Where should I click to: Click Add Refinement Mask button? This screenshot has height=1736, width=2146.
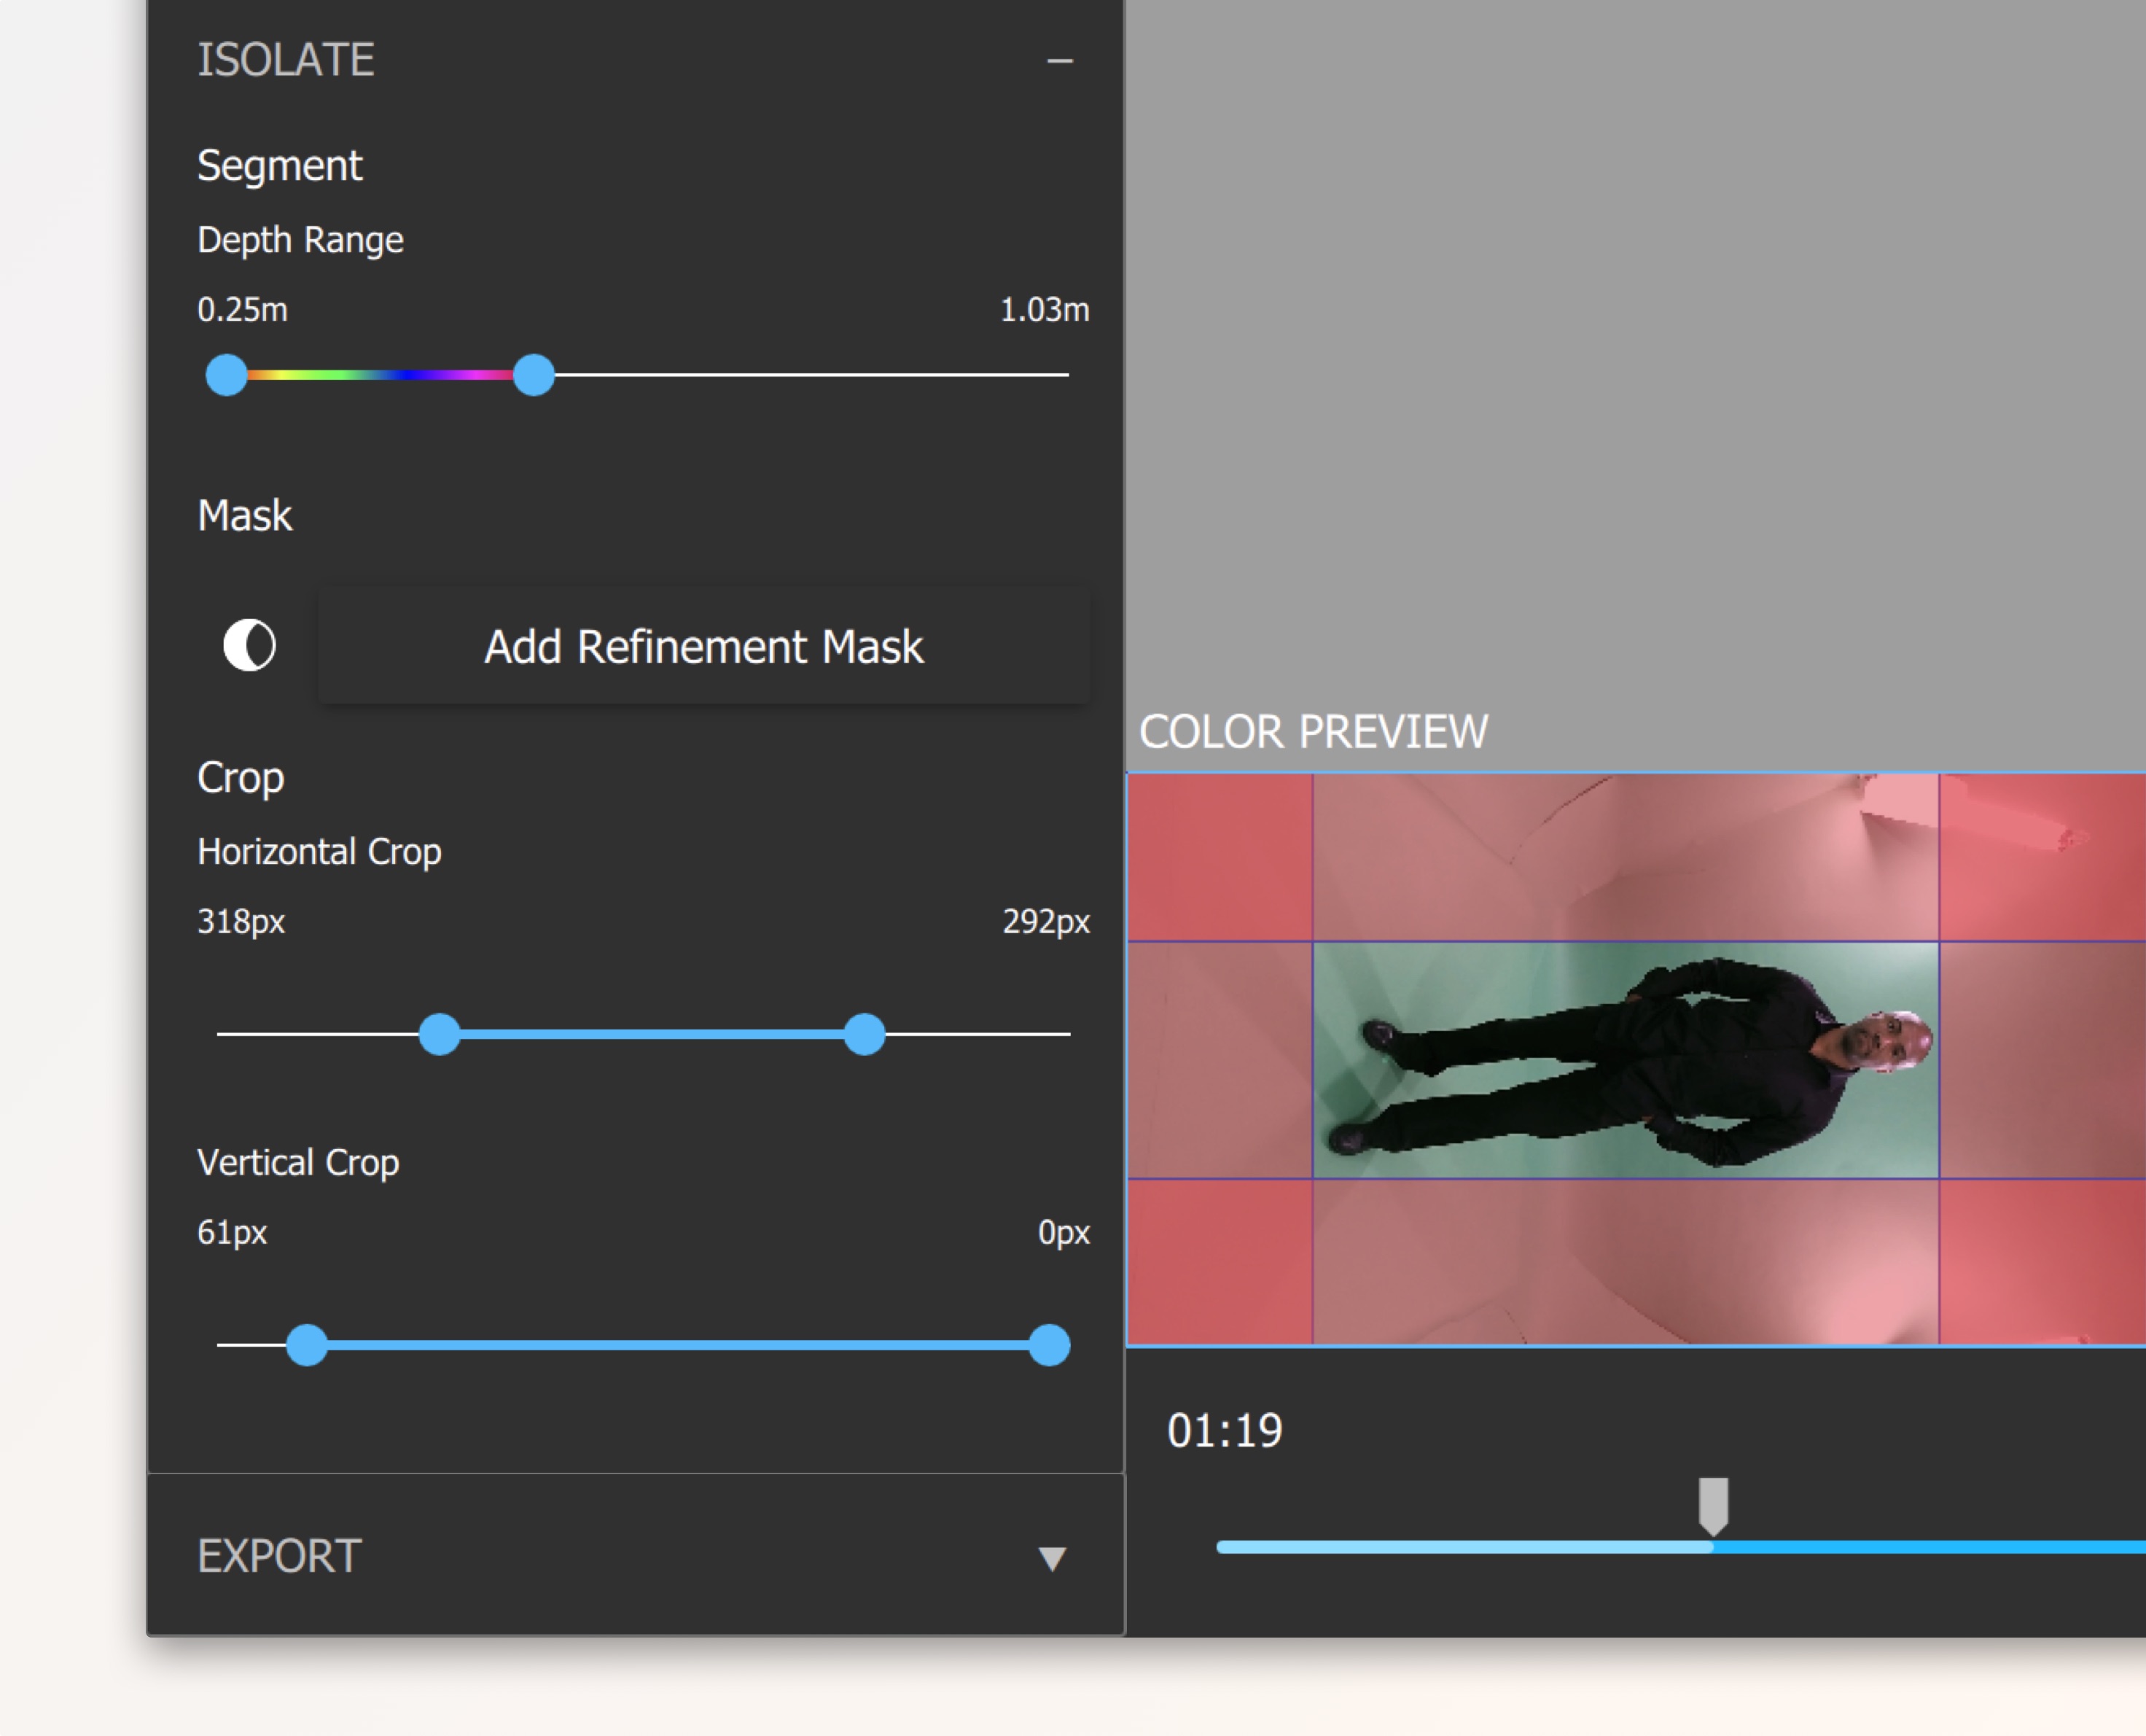coord(703,647)
